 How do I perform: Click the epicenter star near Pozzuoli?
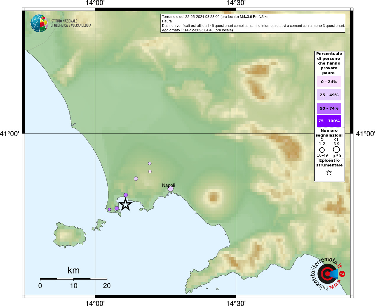tap(125, 204)
